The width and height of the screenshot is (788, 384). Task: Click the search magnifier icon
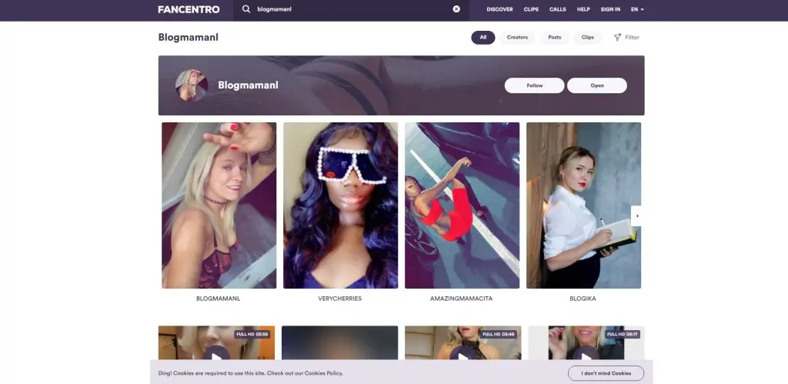coord(246,9)
